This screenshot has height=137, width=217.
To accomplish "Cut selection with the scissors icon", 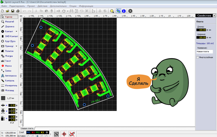I will 36,11.
